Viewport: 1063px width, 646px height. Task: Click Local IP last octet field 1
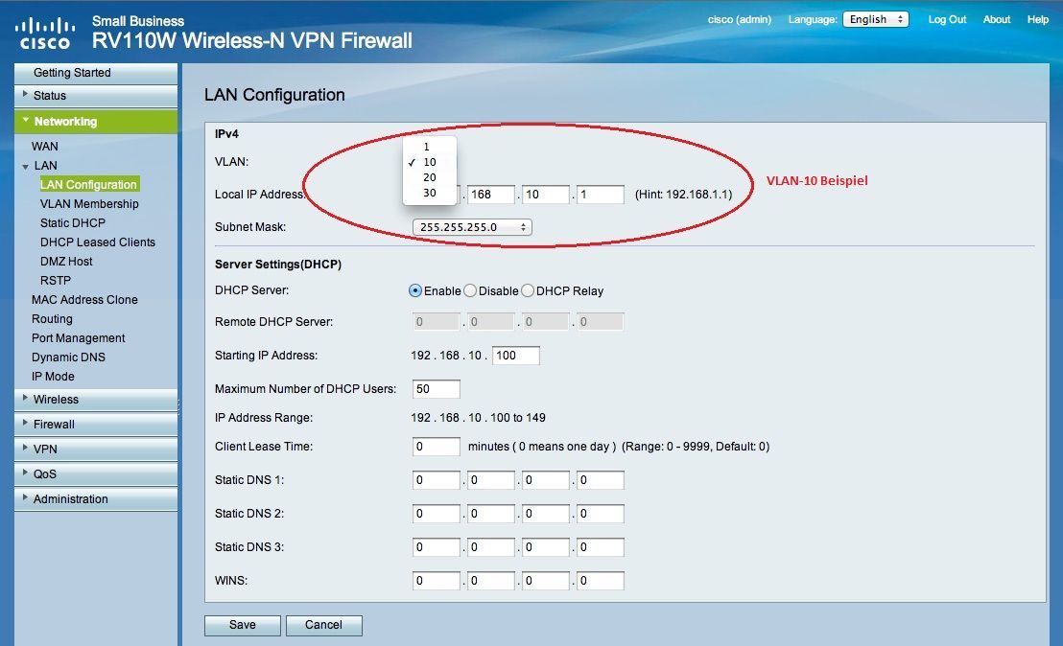point(601,195)
